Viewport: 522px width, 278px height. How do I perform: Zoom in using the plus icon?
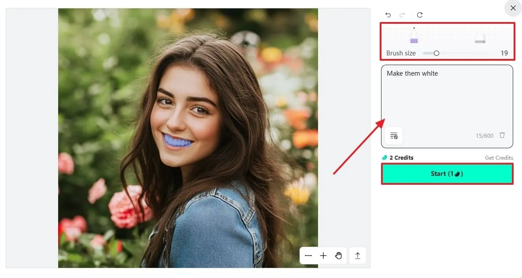pyautogui.click(x=323, y=256)
